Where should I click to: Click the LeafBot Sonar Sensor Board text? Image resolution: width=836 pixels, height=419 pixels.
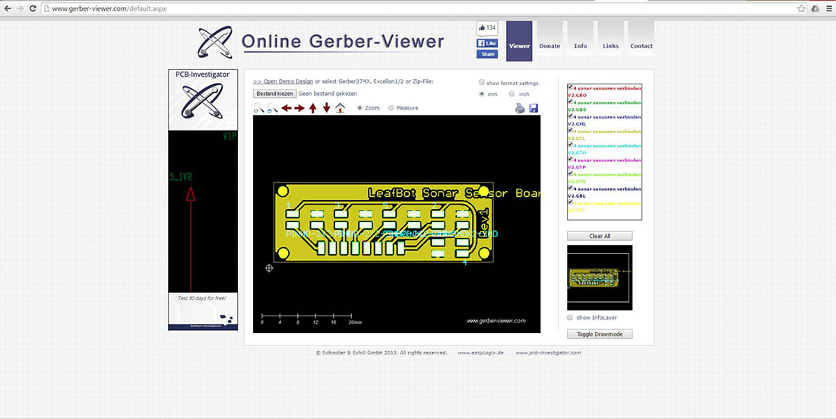[454, 193]
